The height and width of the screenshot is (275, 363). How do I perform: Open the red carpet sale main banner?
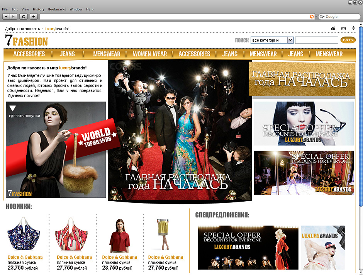[180, 131]
